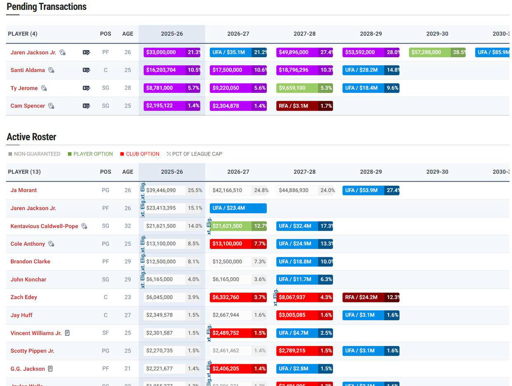Open contract details icon in pending Jaren Jackson Jr. row

click(x=86, y=52)
